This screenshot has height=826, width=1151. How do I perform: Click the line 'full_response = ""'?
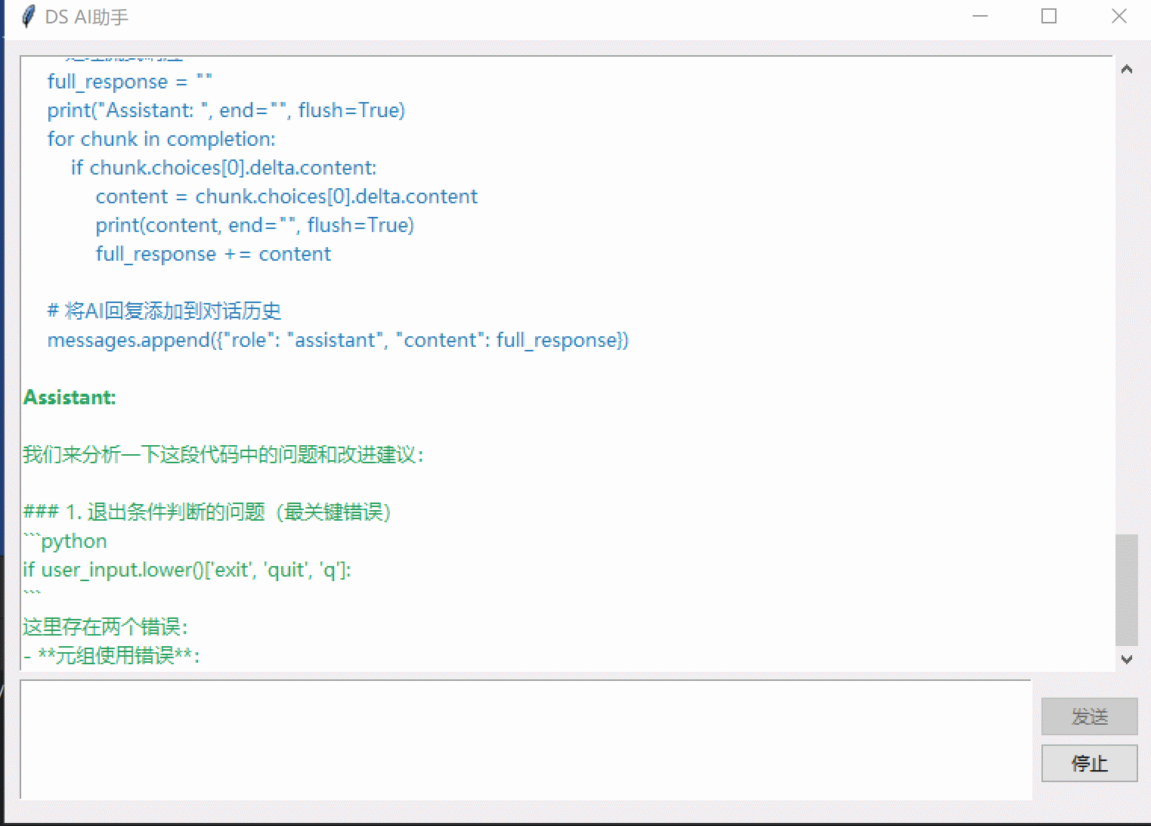click(129, 82)
